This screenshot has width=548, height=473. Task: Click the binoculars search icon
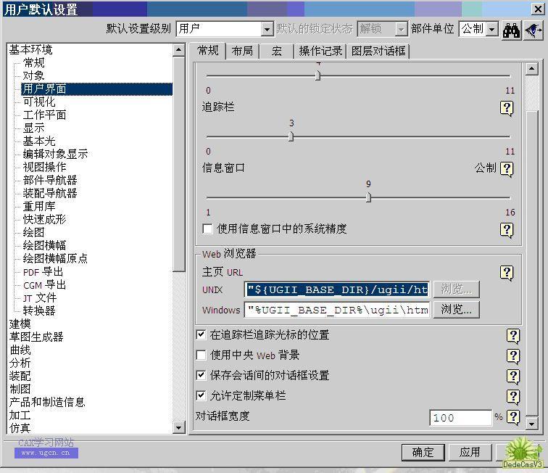tap(511, 30)
